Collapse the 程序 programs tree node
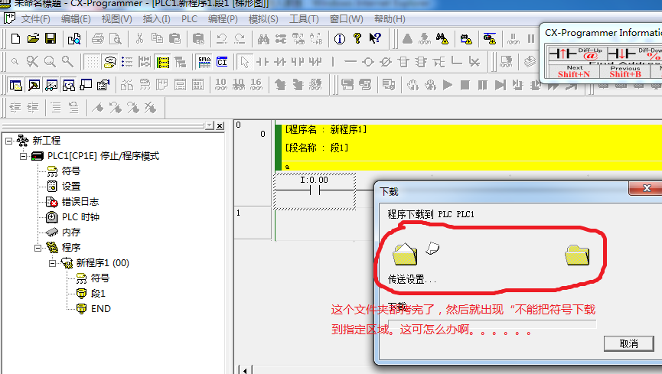Screen dimensions: 662x374 click(37, 248)
